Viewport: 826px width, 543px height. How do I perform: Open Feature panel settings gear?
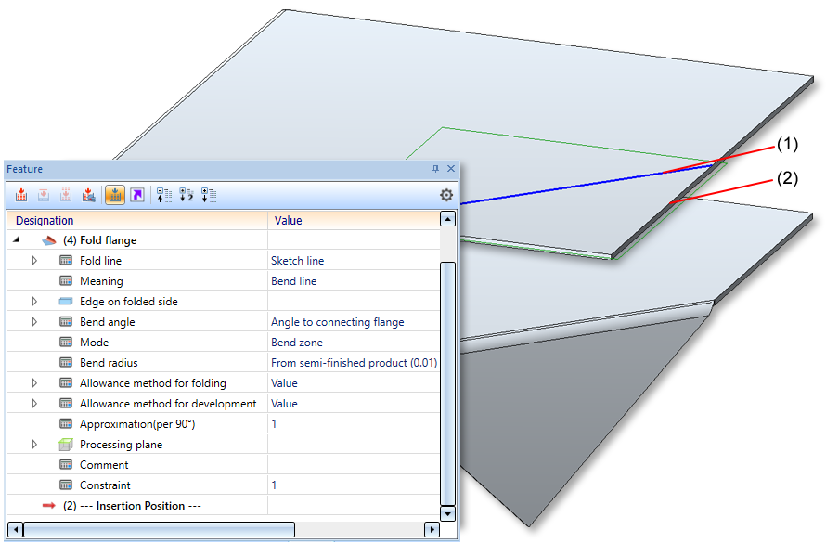click(x=446, y=195)
